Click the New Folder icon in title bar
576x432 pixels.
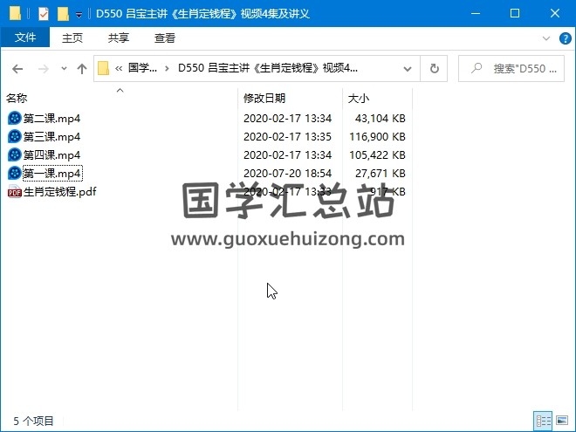point(63,14)
